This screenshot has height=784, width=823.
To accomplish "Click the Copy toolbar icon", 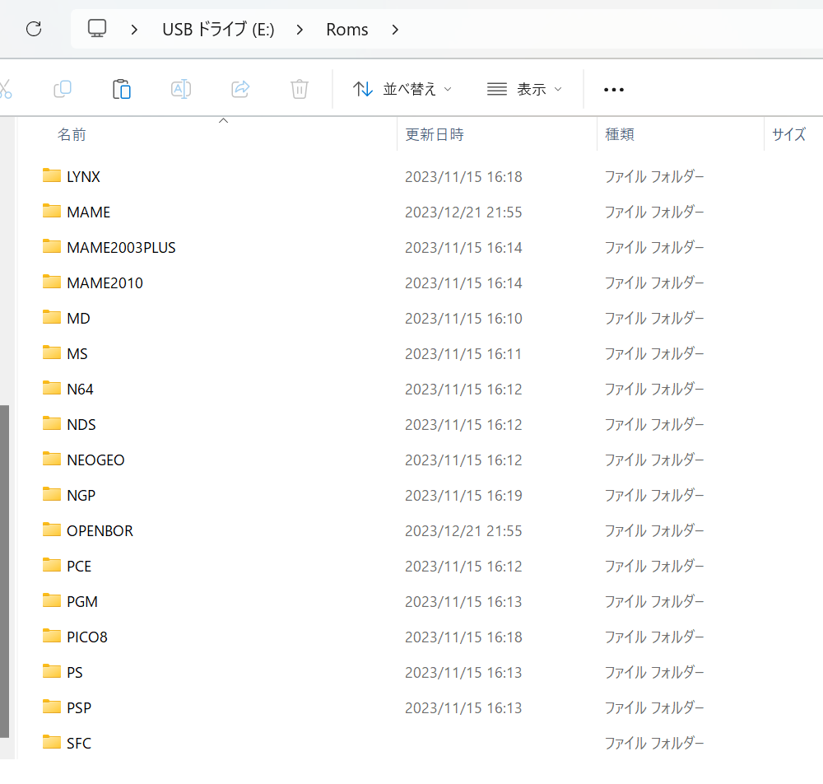I will coord(63,89).
